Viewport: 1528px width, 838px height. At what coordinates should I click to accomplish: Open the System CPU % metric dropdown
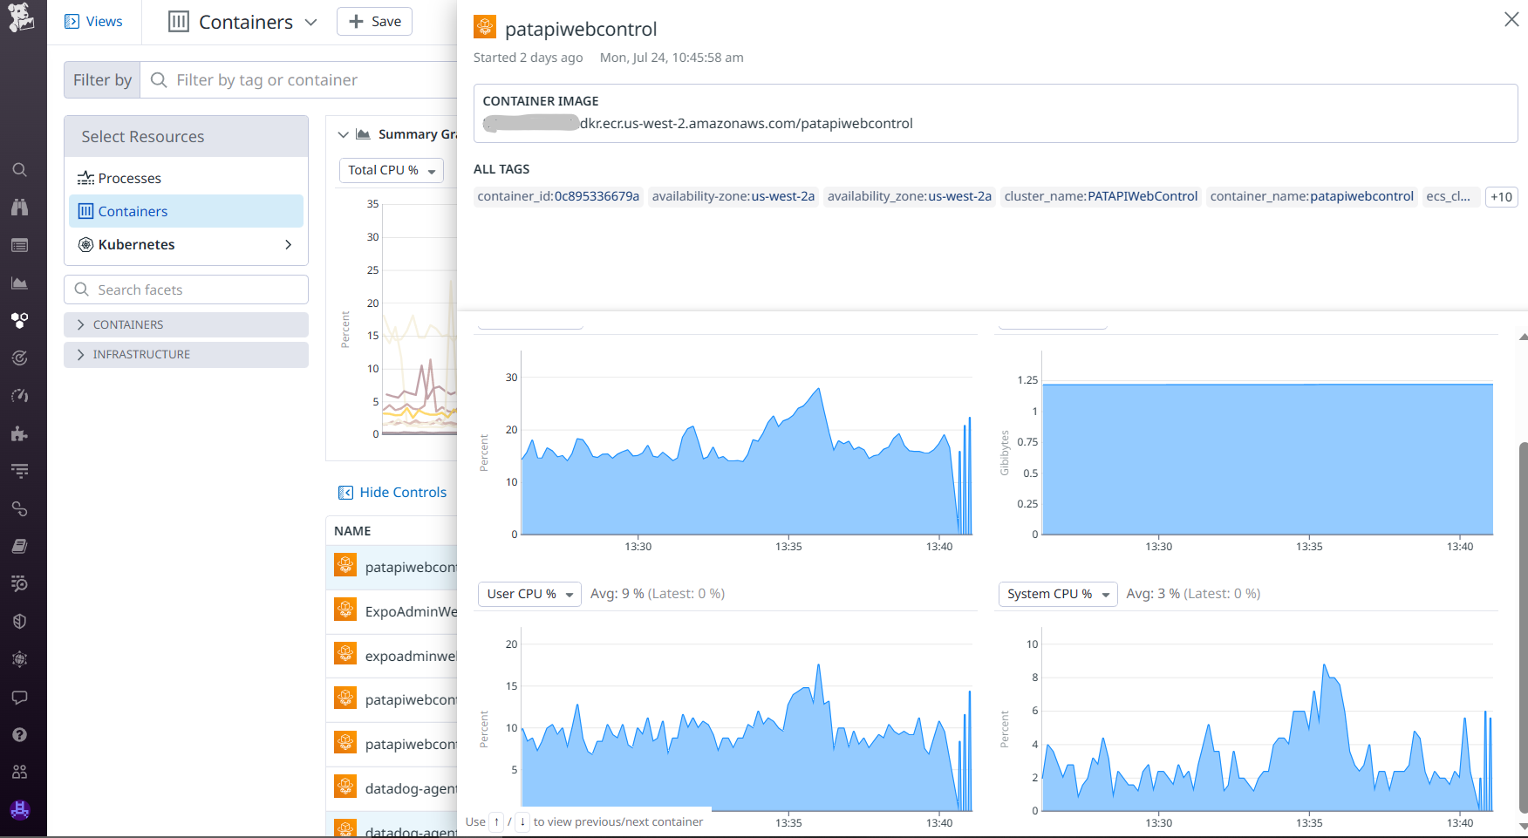1057,594
